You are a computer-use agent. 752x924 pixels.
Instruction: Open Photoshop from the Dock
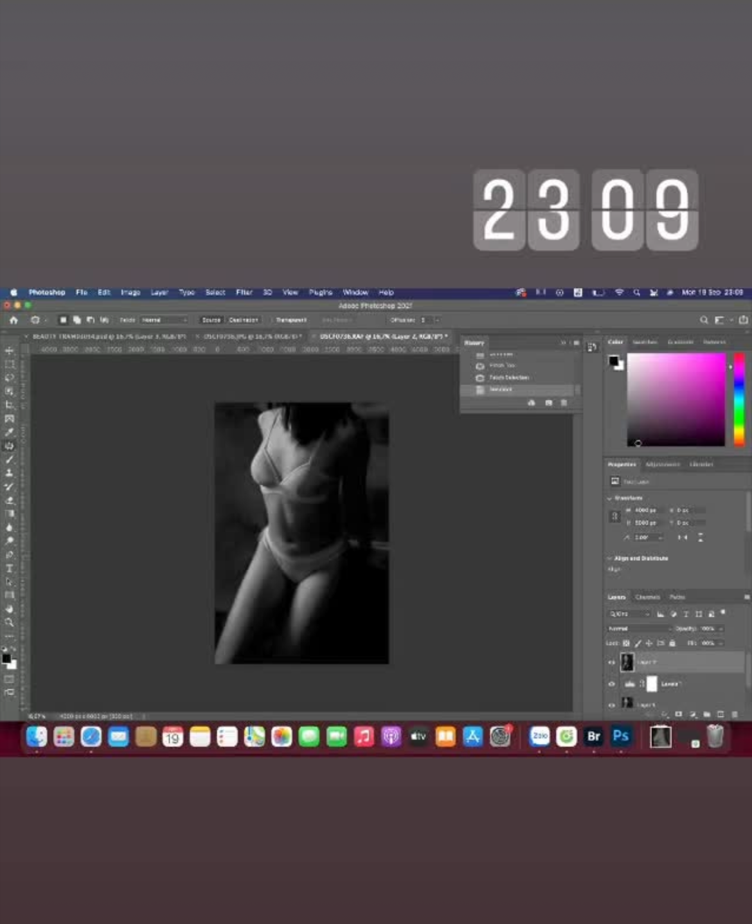click(620, 736)
